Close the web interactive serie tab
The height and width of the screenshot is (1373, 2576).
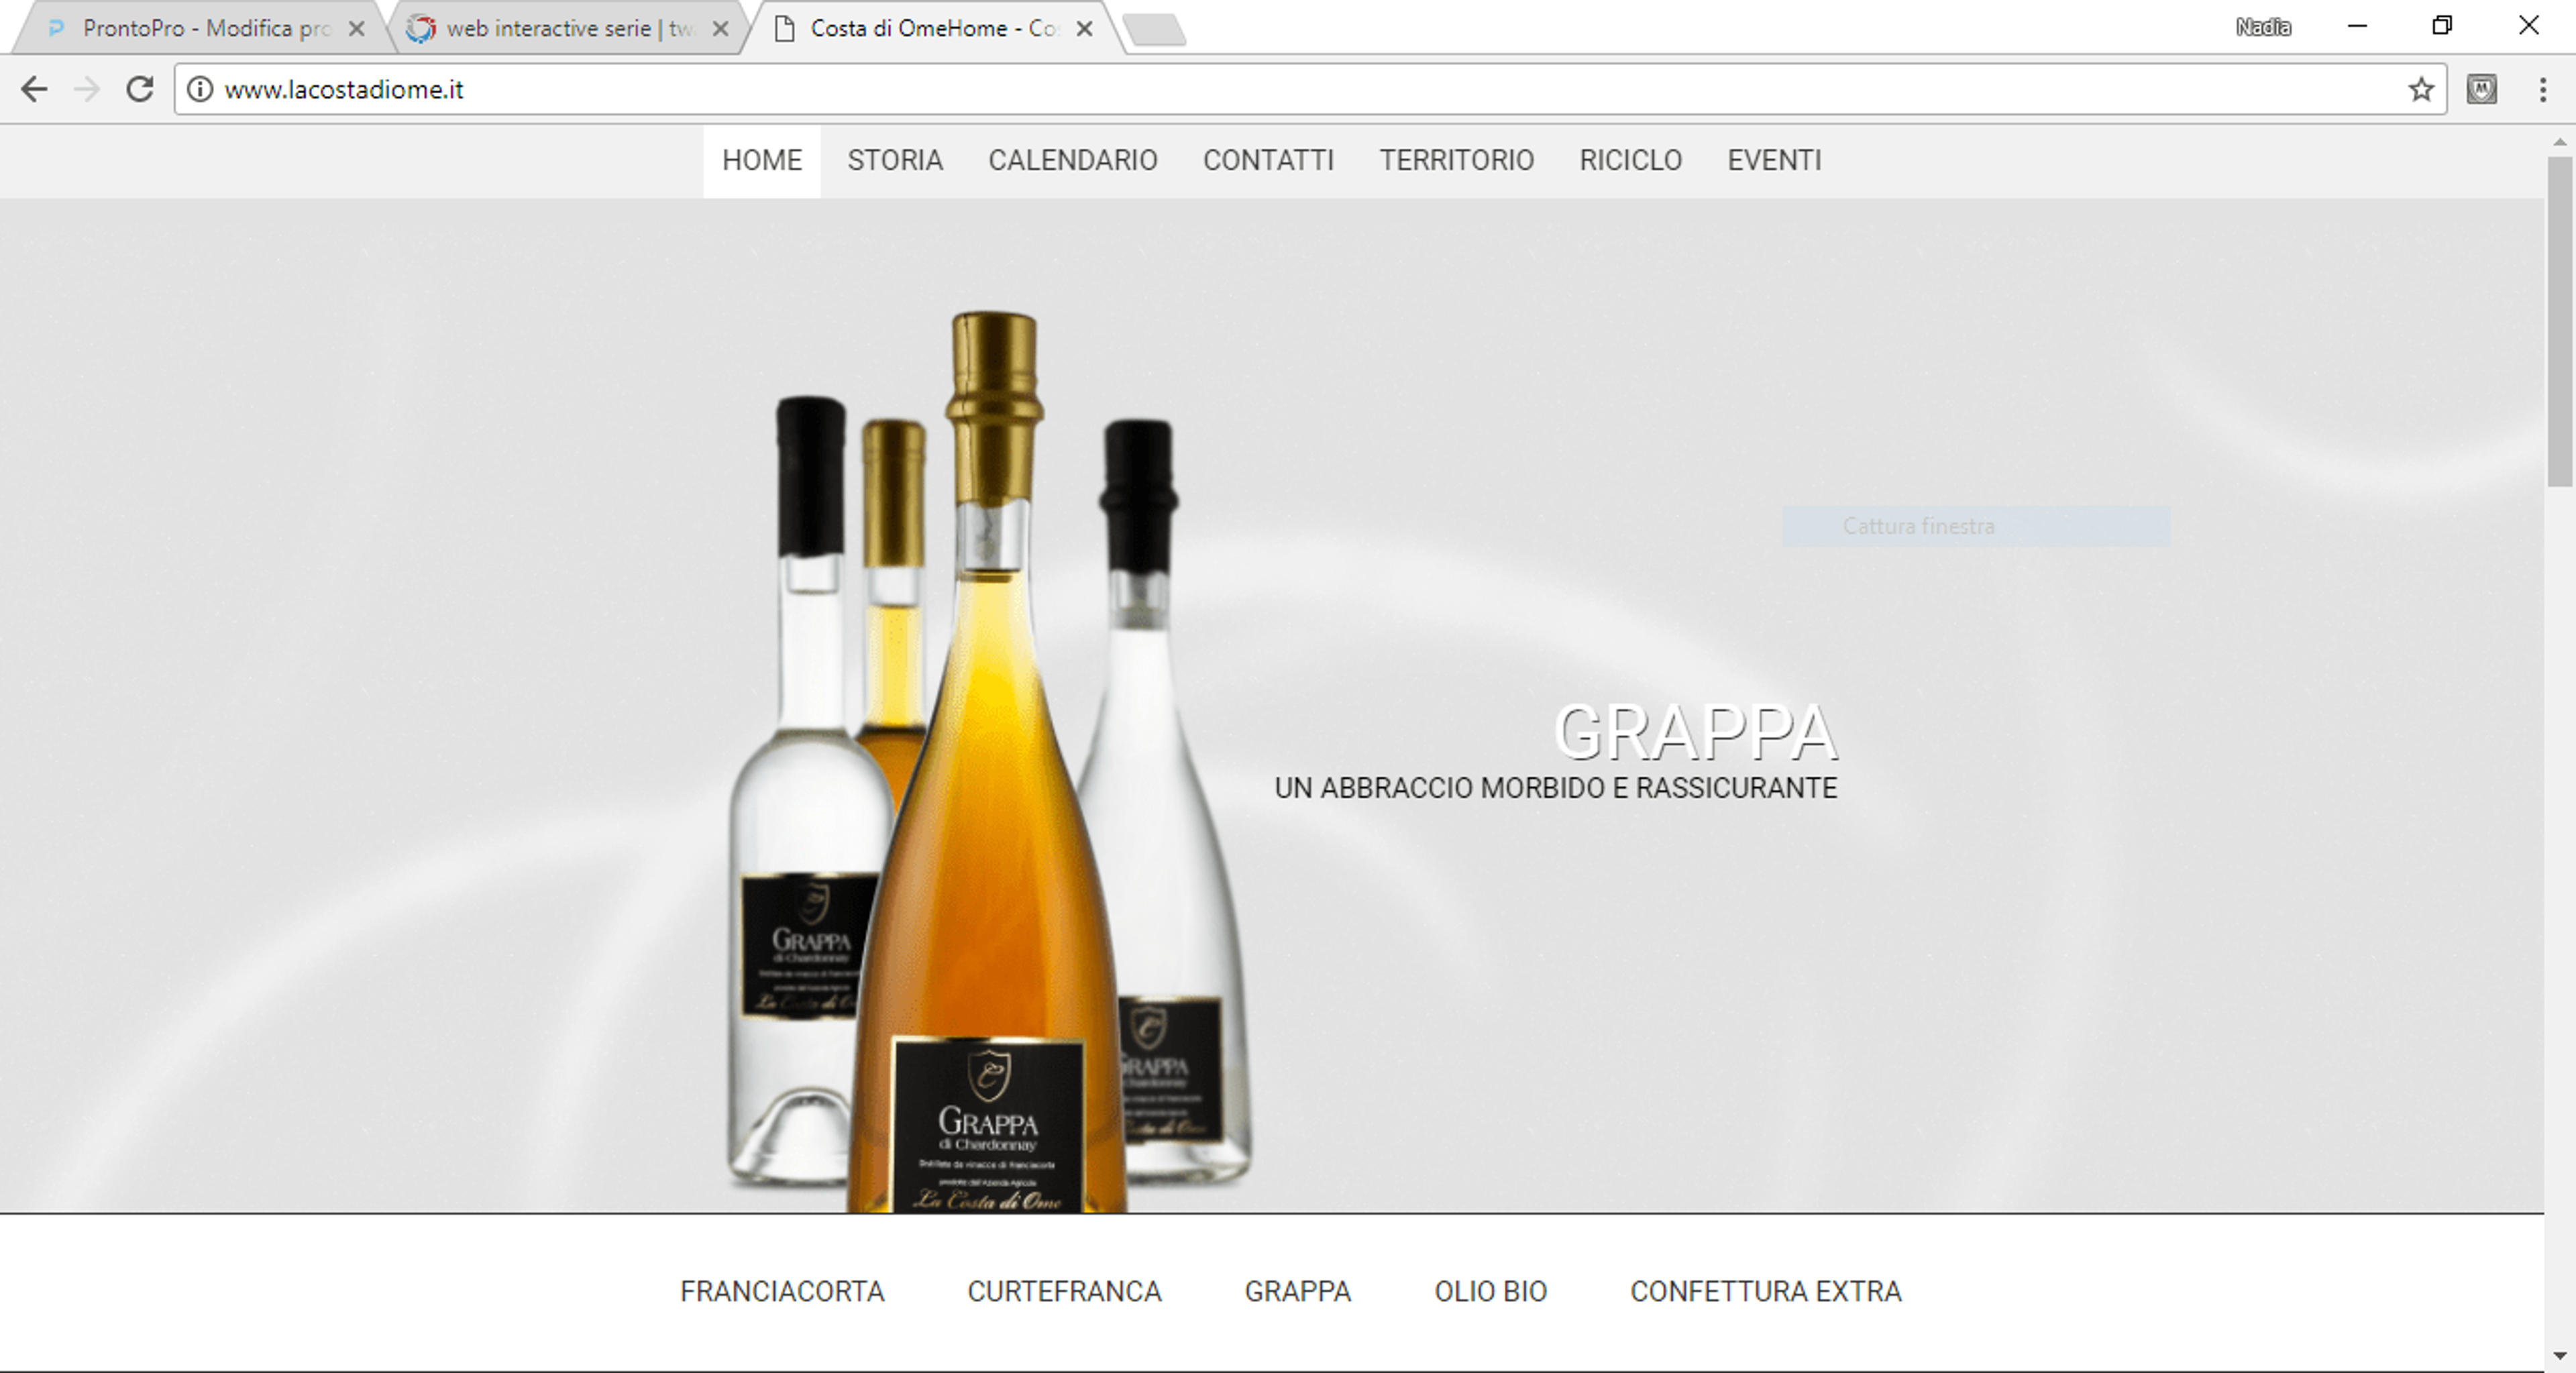(720, 29)
